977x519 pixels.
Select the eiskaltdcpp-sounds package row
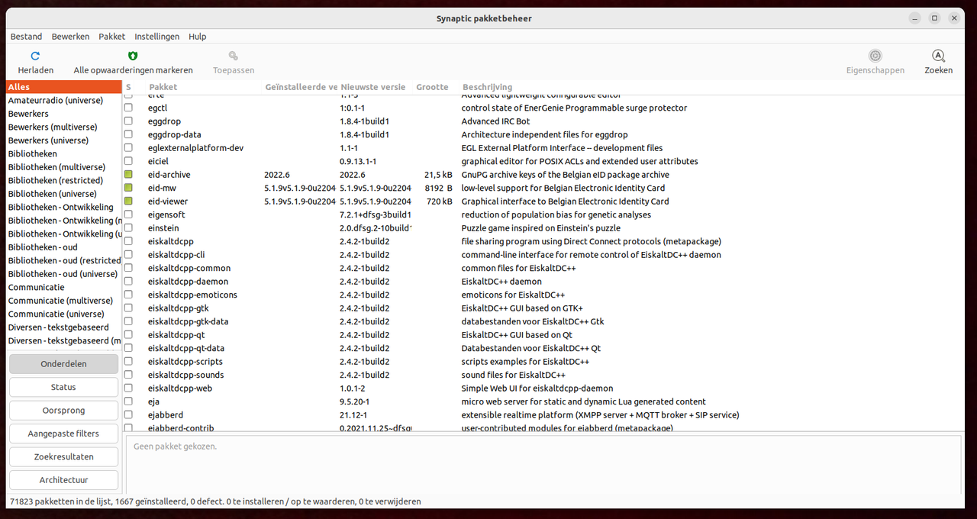coord(544,375)
